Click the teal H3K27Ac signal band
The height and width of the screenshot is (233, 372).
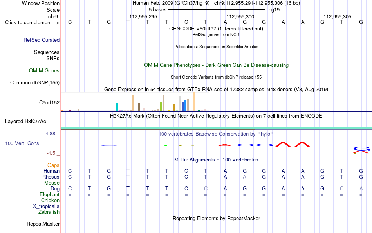tap(216, 129)
